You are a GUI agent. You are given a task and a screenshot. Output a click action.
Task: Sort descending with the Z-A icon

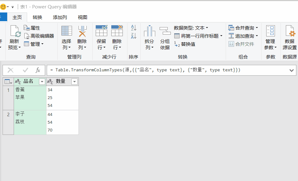[134, 36]
